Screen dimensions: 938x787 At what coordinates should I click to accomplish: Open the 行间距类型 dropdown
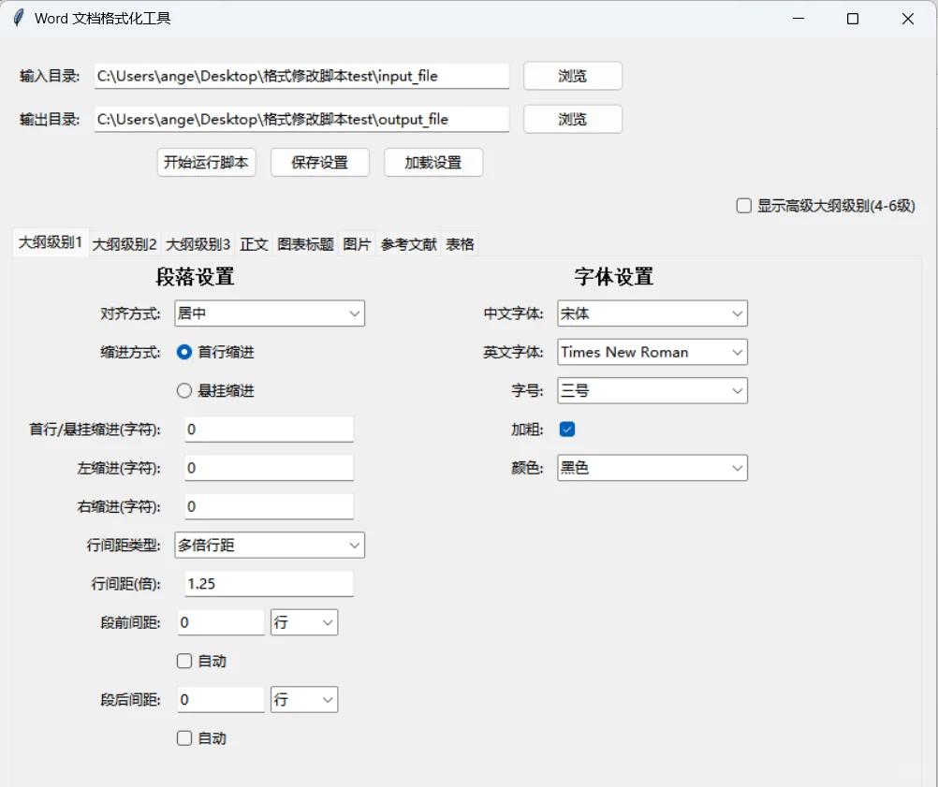[x=269, y=545]
